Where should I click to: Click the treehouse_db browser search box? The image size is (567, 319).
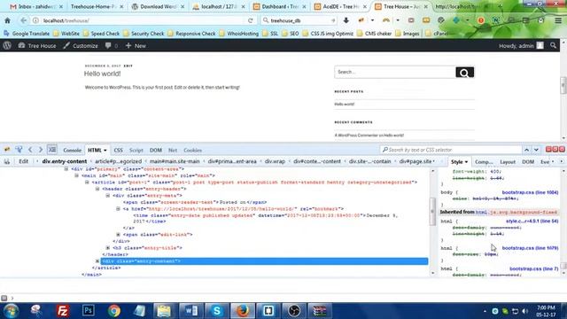[x=299, y=20]
